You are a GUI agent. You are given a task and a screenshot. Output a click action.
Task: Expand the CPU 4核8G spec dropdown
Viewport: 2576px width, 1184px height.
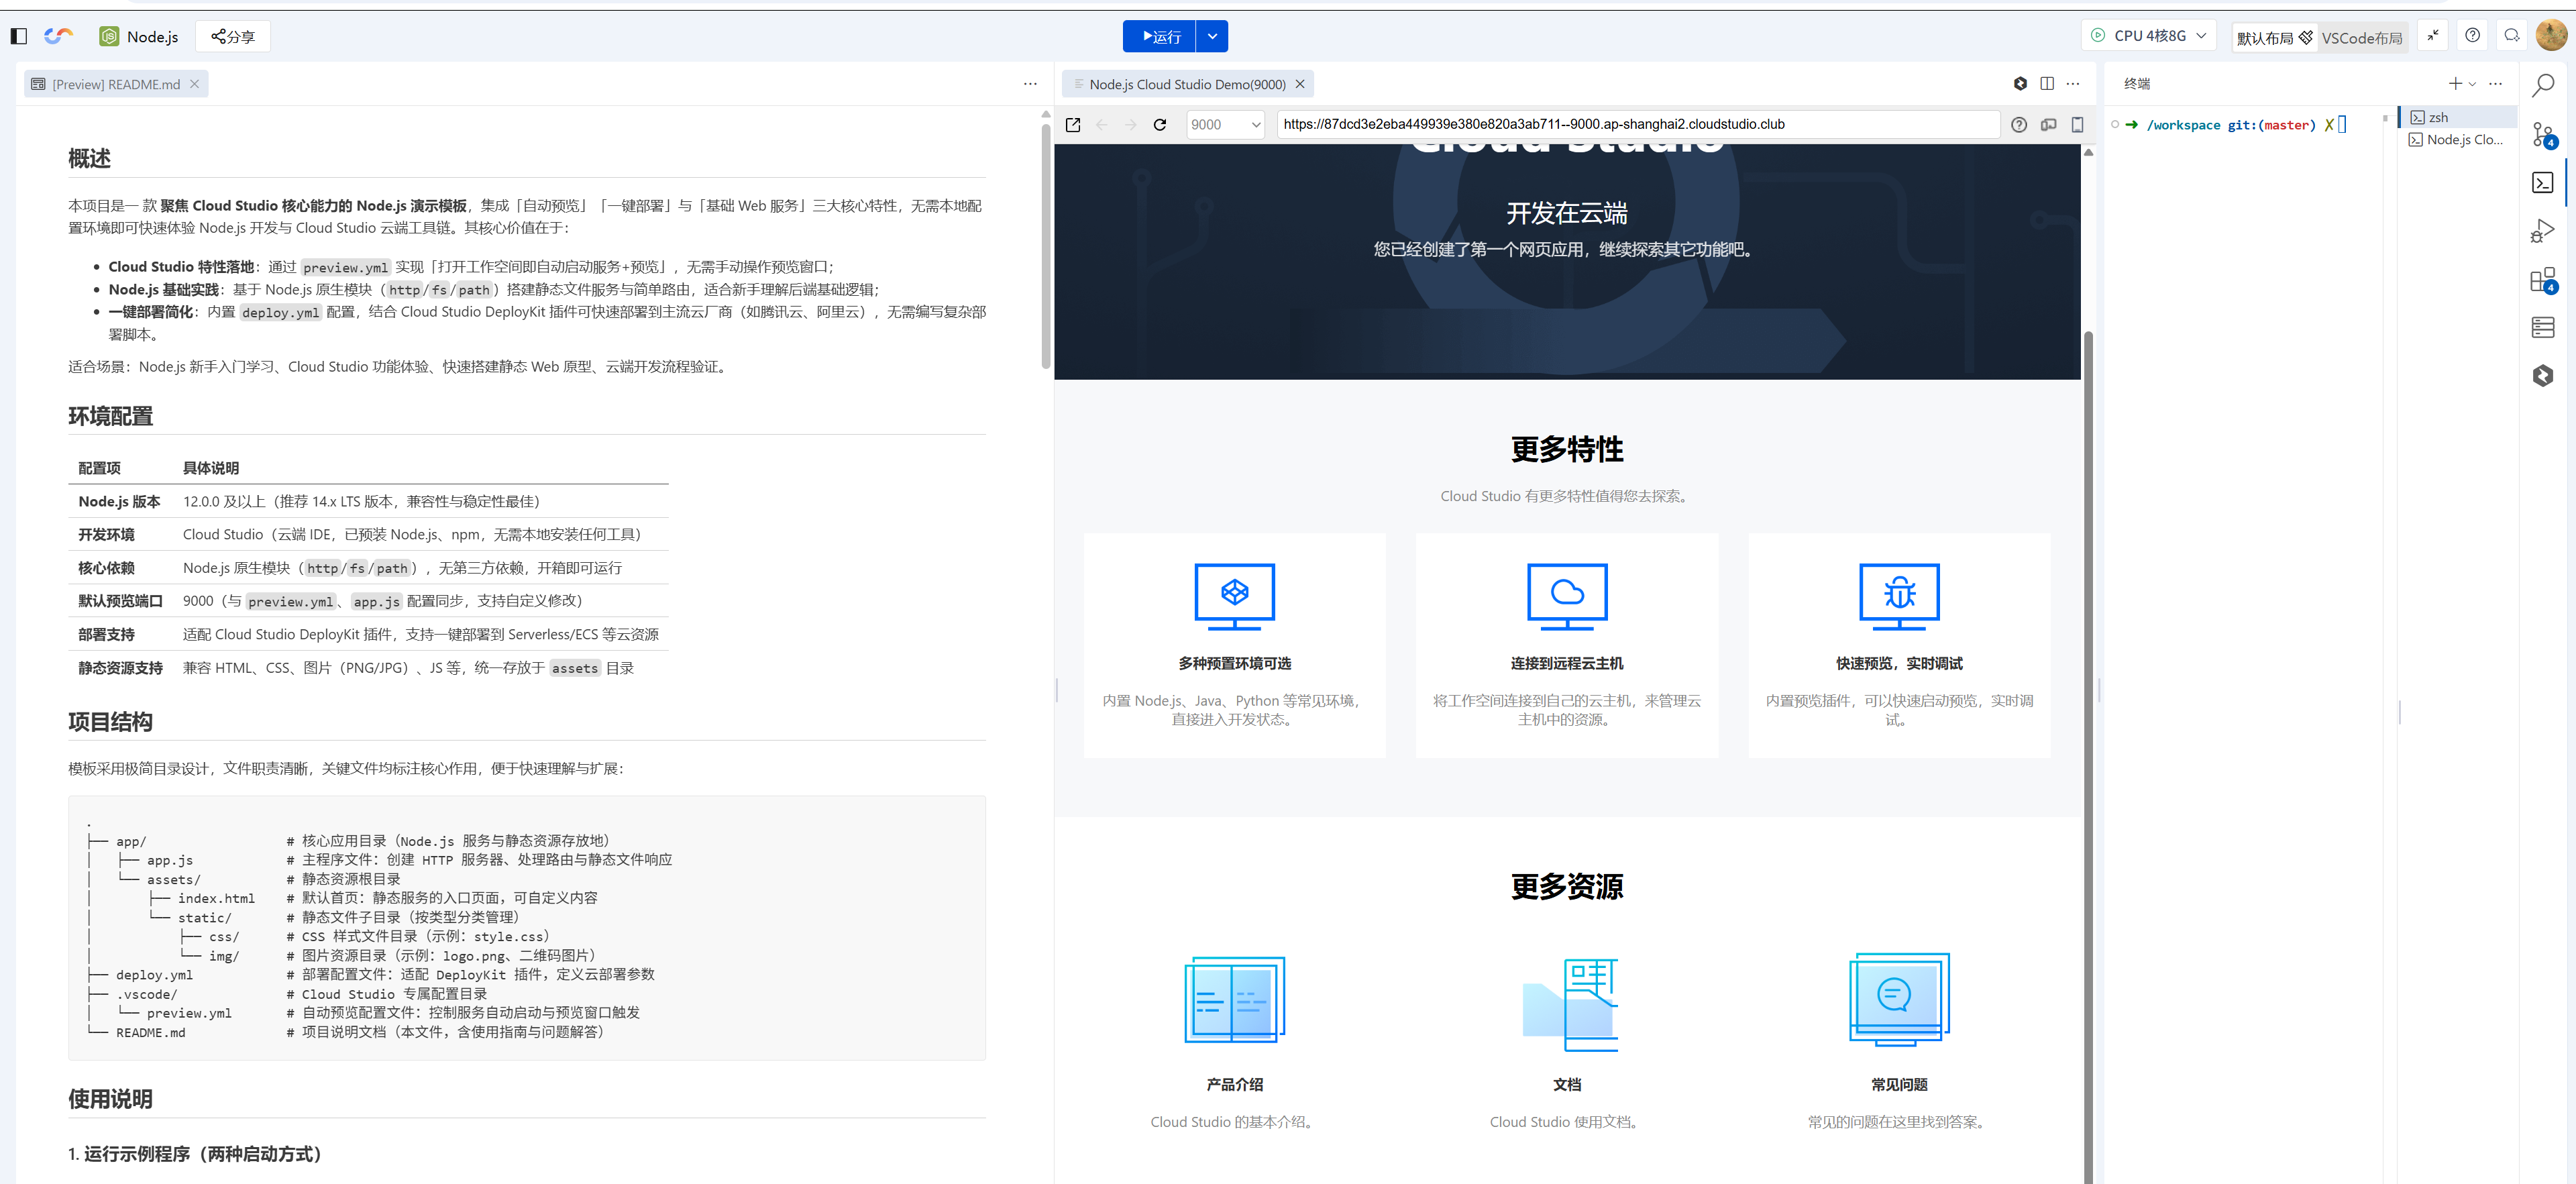pyautogui.click(x=2149, y=36)
